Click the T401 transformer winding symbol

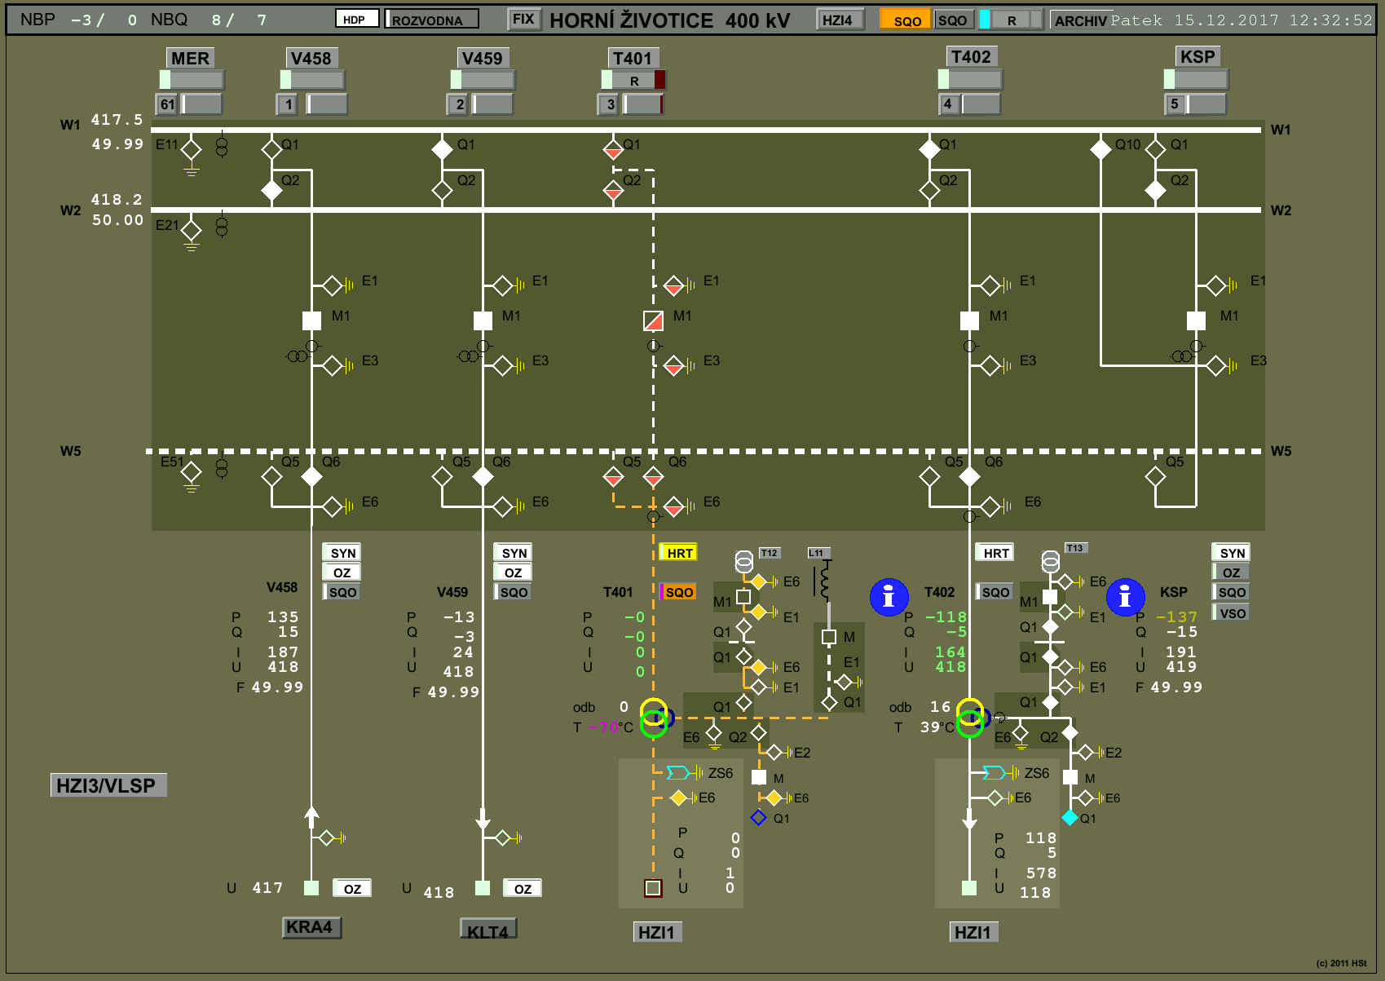click(655, 718)
